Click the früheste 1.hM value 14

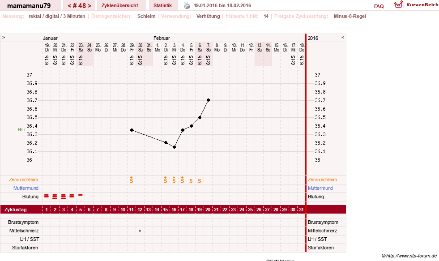(266, 16)
